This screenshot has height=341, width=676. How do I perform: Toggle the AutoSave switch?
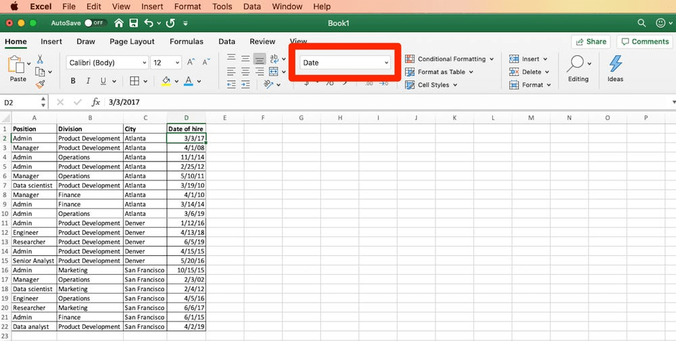pos(95,23)
